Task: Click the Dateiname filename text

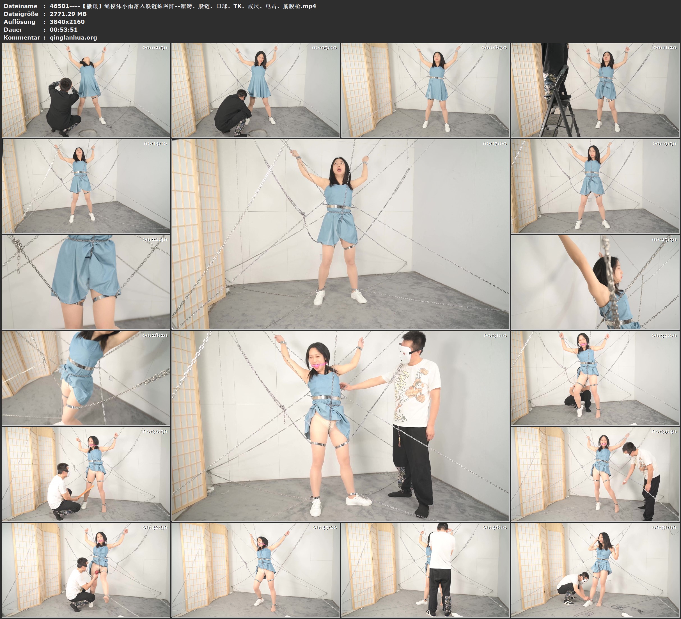Action: [x=183, y=6]
